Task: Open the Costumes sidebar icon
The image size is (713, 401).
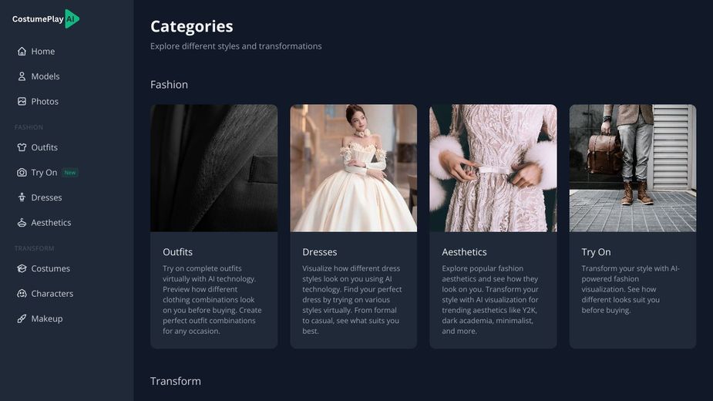Action: (x=22, y=268)
